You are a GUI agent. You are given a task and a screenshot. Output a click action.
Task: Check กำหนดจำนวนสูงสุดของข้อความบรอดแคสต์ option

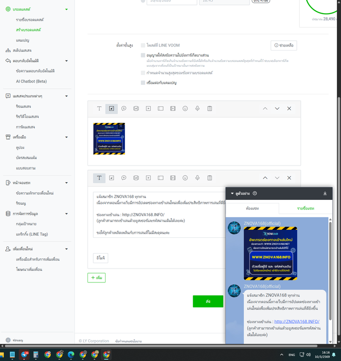143,73
